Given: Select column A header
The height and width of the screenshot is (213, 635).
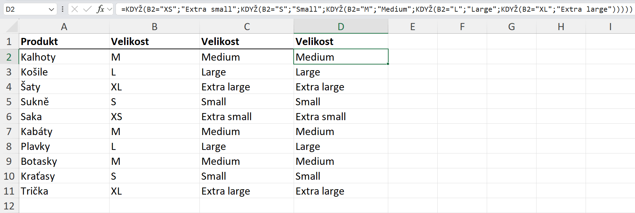Looking at the screenshot, I should 64,27.
